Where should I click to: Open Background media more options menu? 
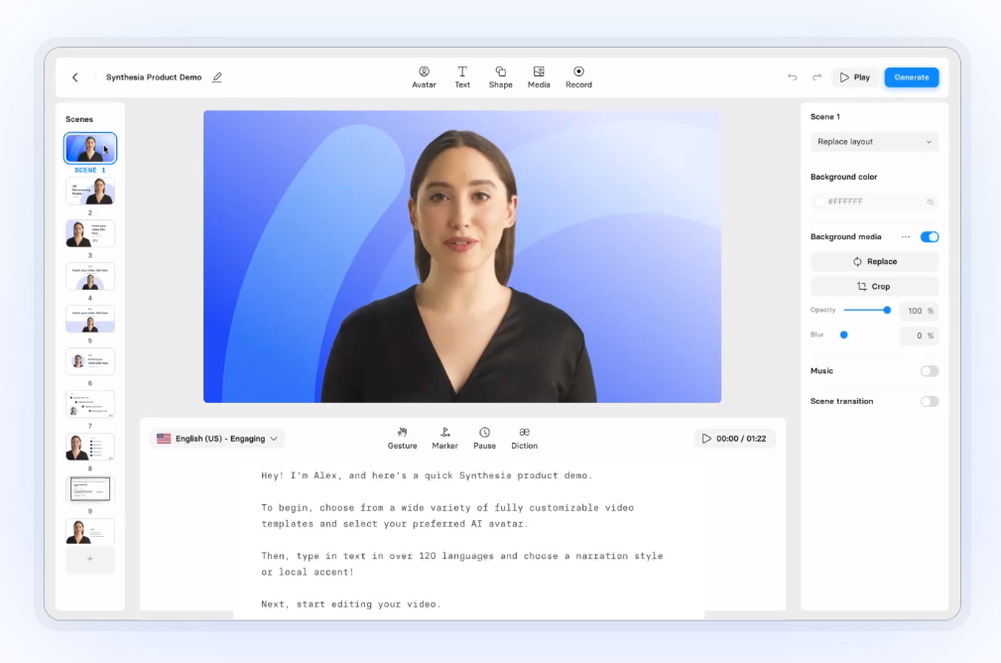(905, 237)
